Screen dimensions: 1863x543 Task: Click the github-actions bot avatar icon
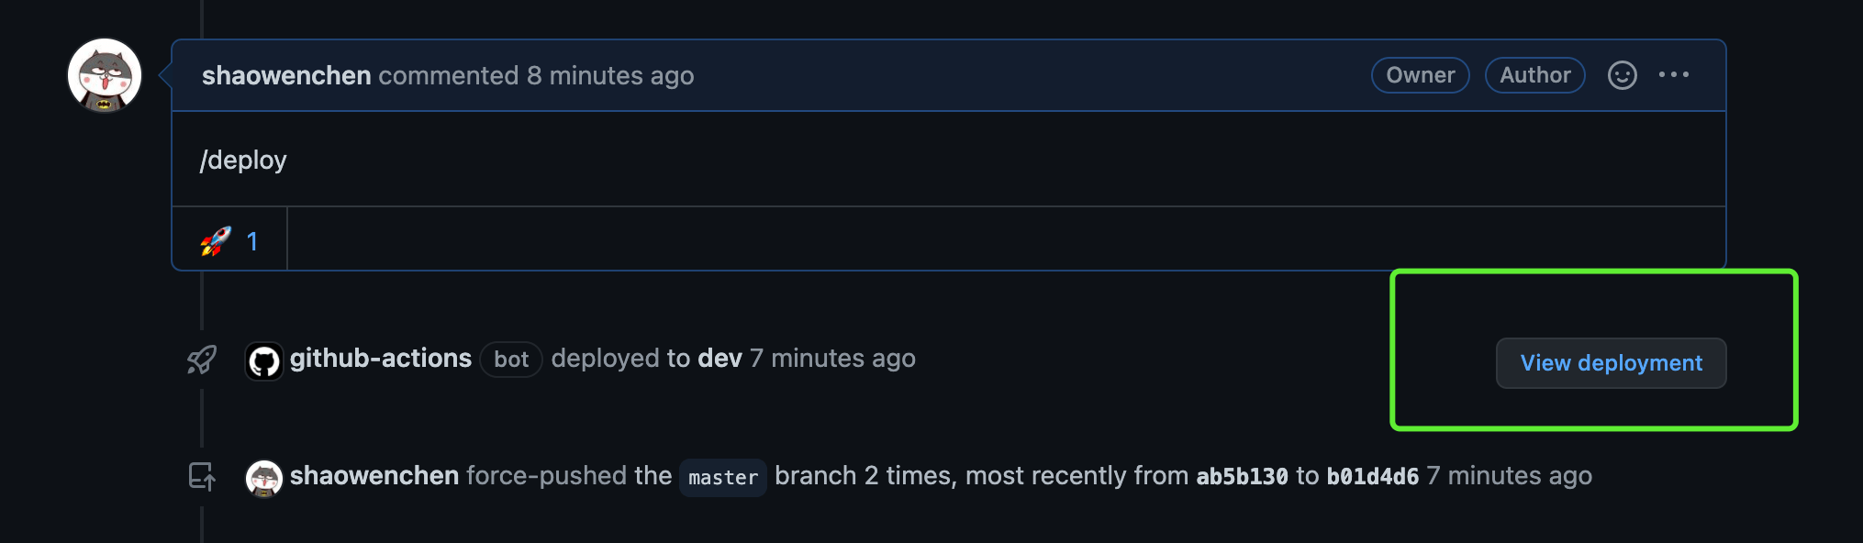[264, 361]
